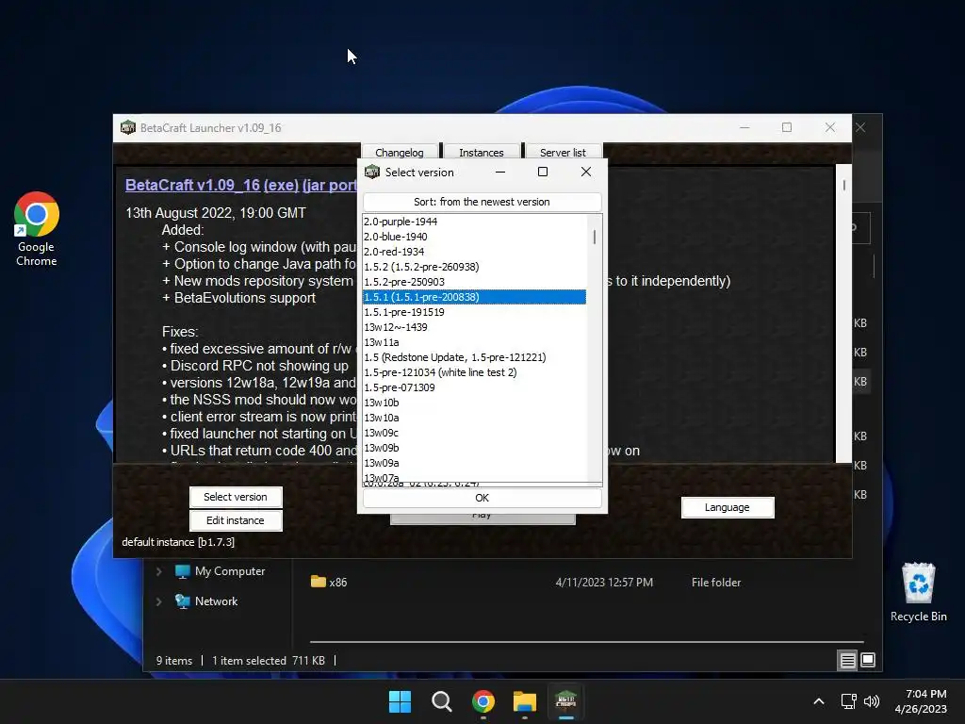Switch to Changelog tab
This screenshot has height=724, width=965.
[400, 152]
